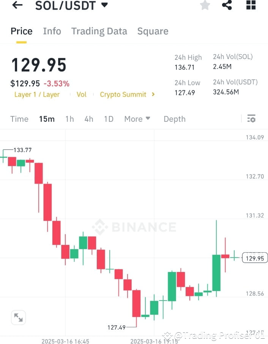Viewport: 268px width, 344px height.
Task: Switch chart timeframe to 1h
Action: 69,119
